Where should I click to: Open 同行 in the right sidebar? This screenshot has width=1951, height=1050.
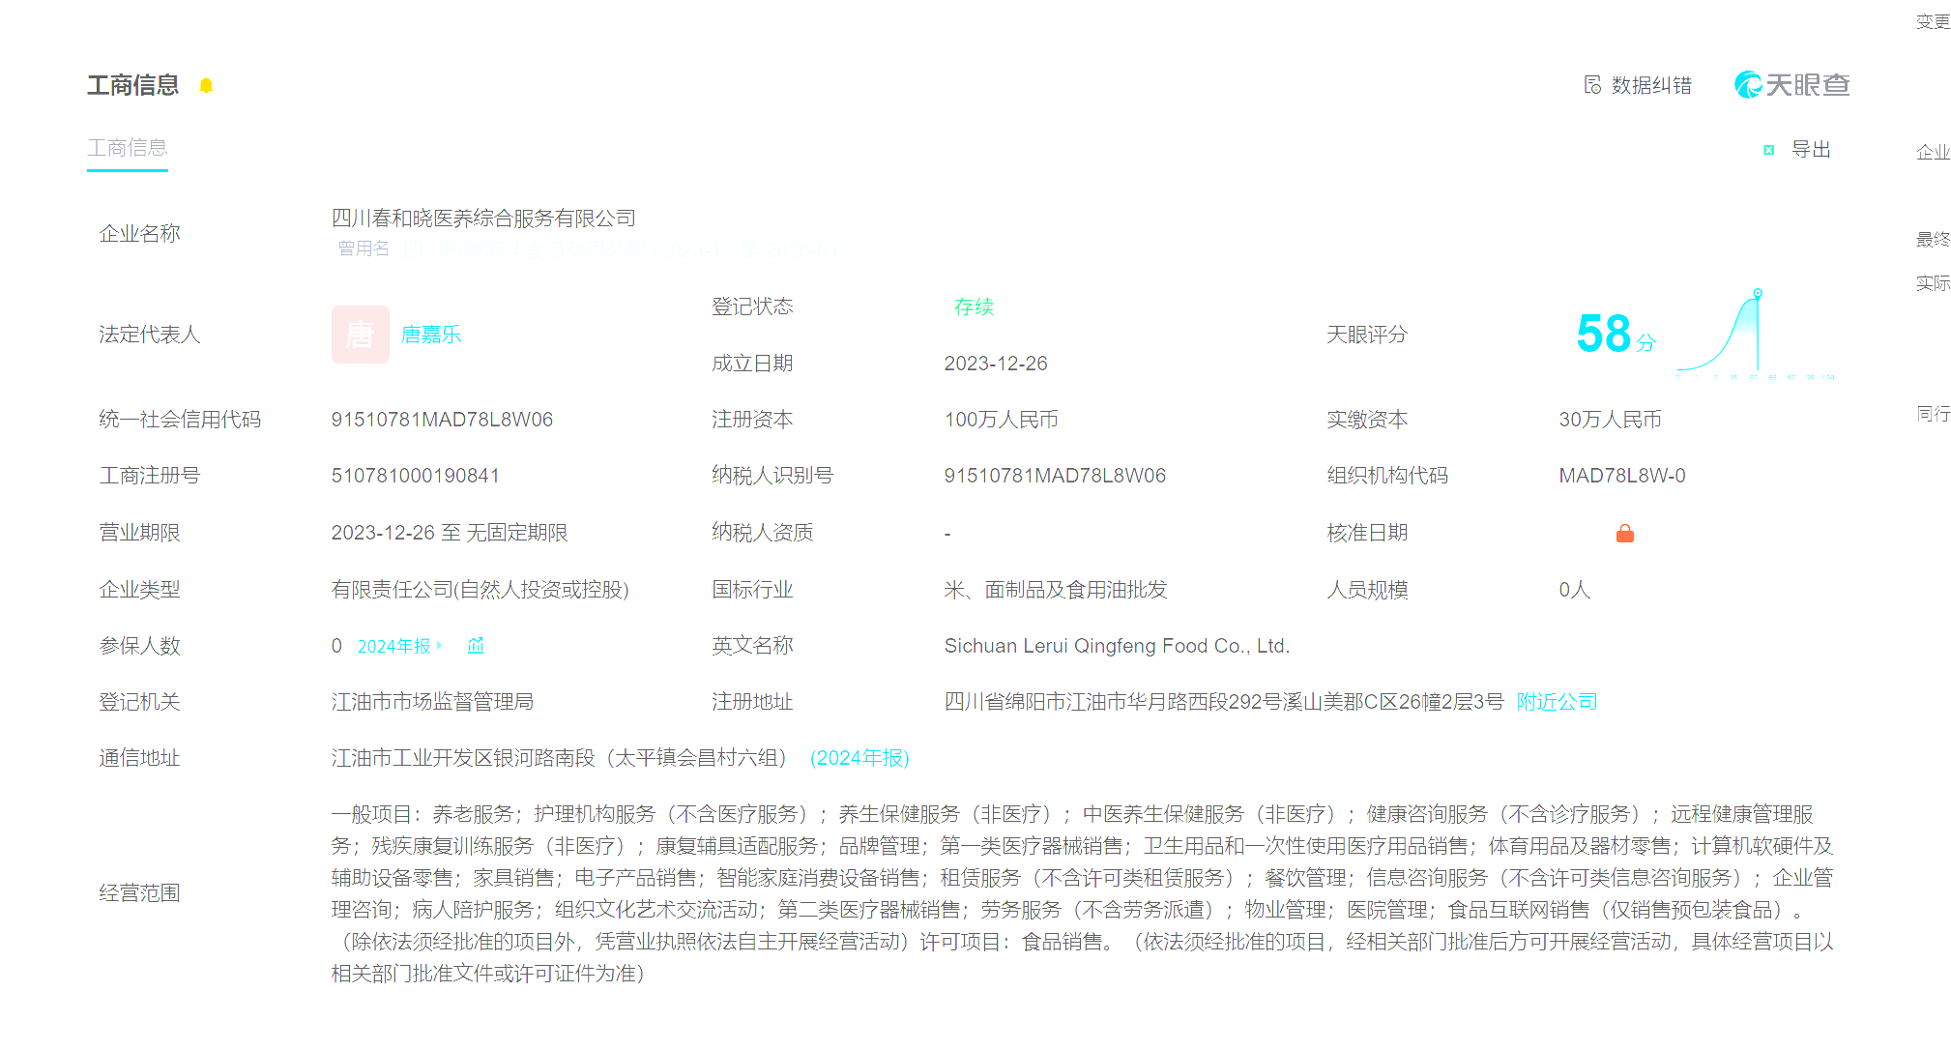(x=1933, y=414)
